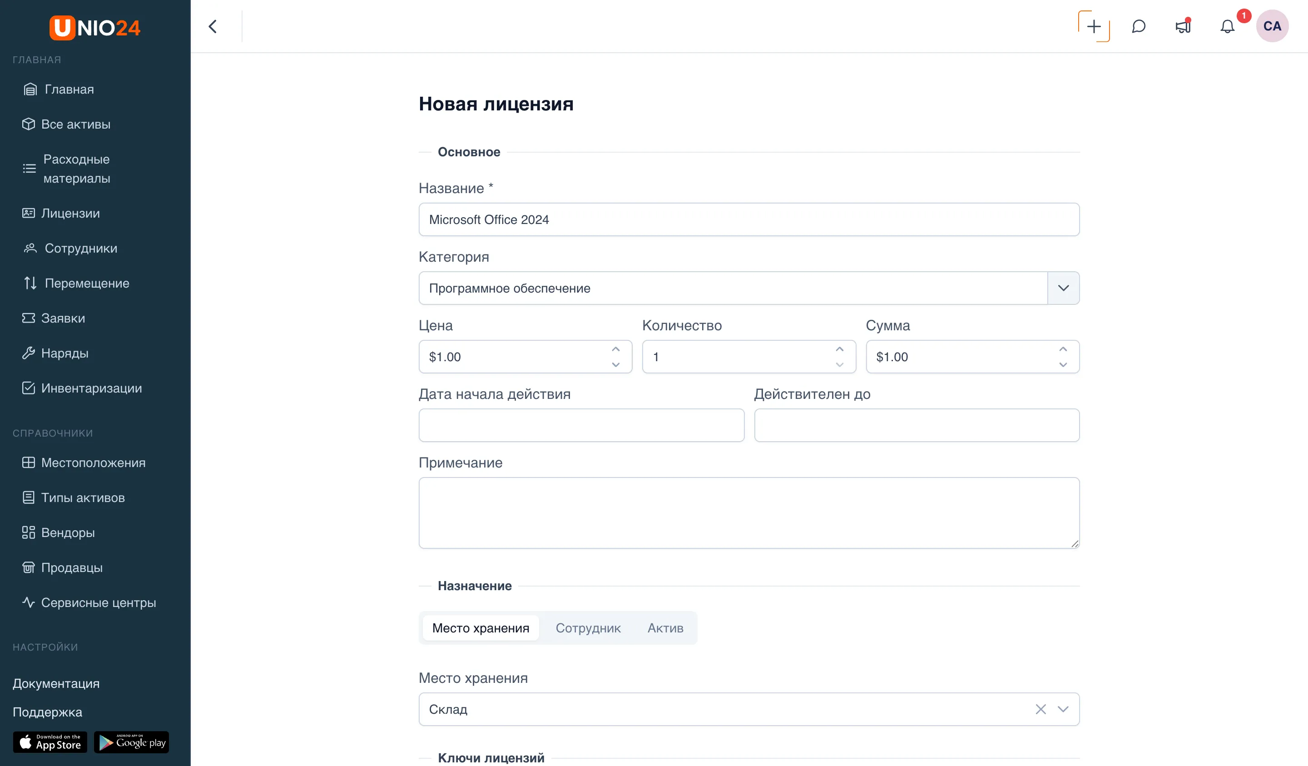
Task: Decrease the Цена value
Action: [615, 364]
